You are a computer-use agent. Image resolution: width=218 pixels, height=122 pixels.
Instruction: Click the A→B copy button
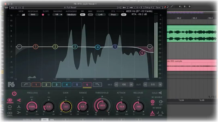139,8
